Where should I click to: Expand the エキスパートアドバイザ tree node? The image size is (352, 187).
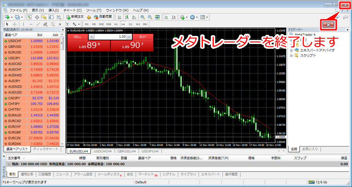291,50
